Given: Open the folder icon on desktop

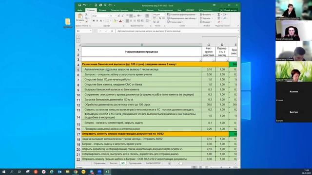Looking at the screenshot, I should (x=68, y=22).
